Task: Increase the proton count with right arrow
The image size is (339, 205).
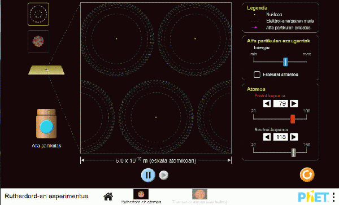Action: pyautogui.click(x=294, y=104)
